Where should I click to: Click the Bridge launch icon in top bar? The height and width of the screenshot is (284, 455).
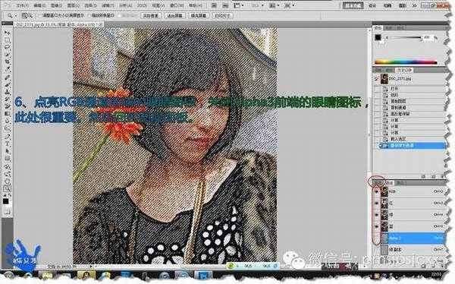(214, 5)
